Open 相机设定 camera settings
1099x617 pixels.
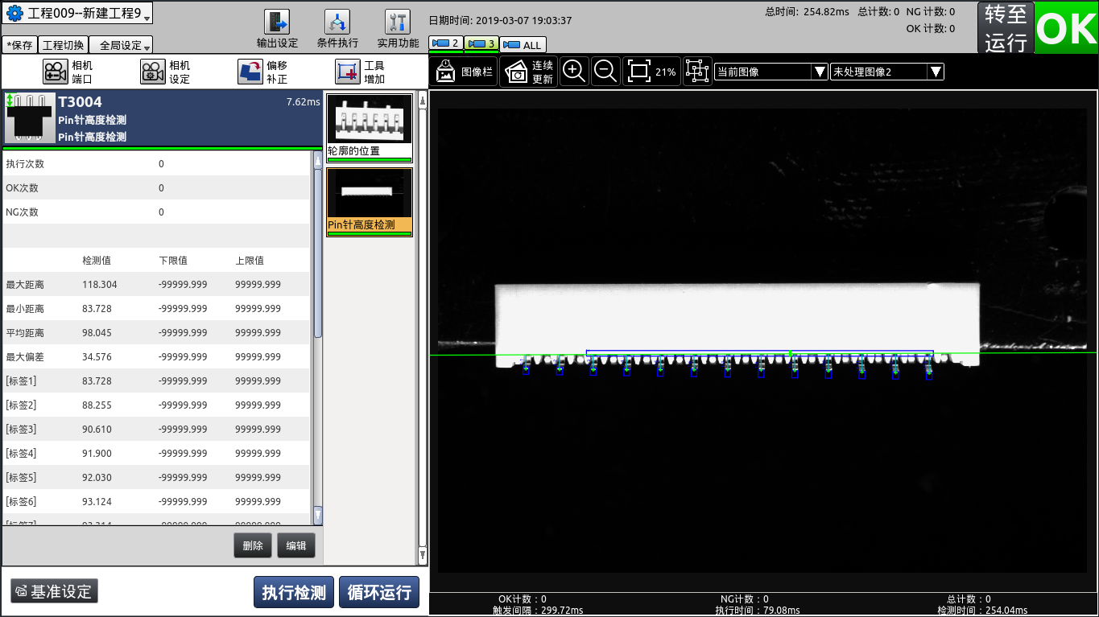[x=166, y=72]
